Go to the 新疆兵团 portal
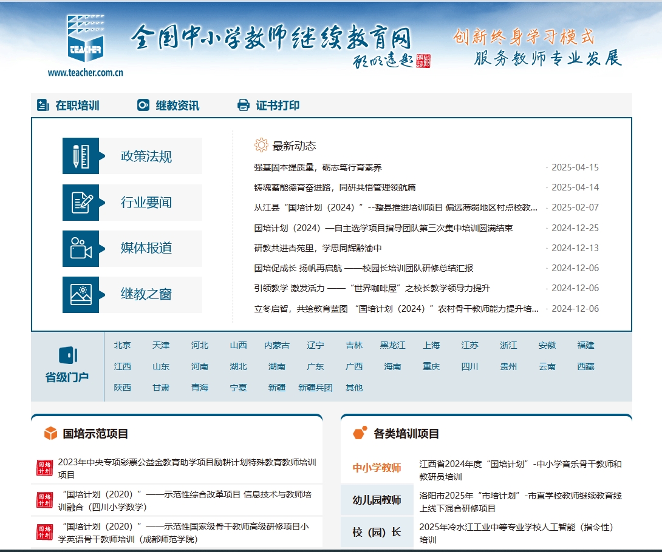Image resolution: width=662 pixels, height=552 pixels. tap(315, 388)
